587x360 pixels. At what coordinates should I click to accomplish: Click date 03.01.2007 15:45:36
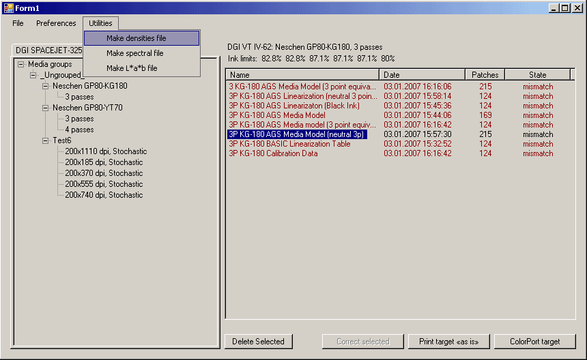point(418,106)
